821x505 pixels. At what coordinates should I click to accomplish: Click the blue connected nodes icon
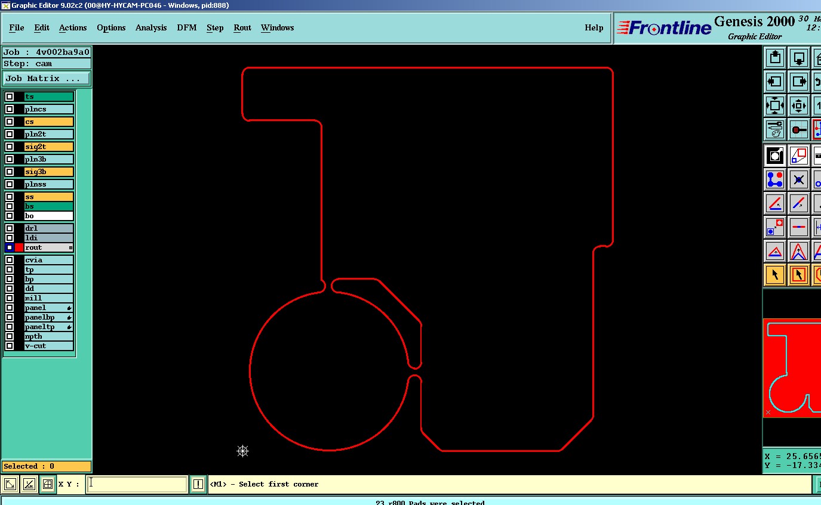click(x=775, y=179)
